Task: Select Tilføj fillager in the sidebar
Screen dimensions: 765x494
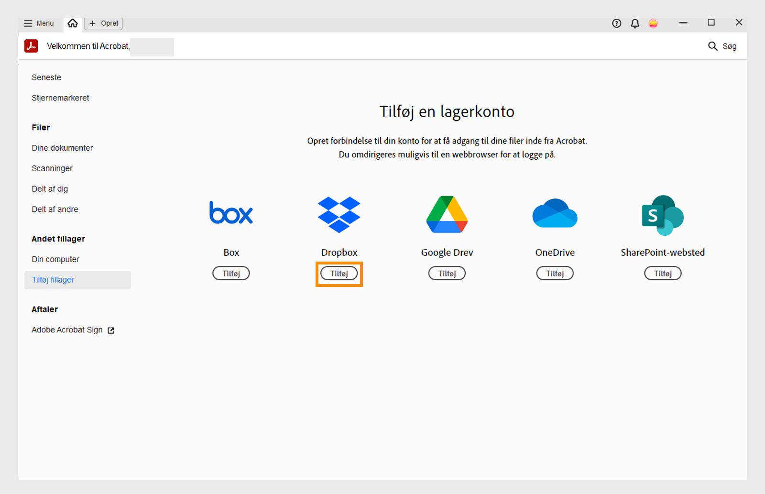Action: coord(53,280)
